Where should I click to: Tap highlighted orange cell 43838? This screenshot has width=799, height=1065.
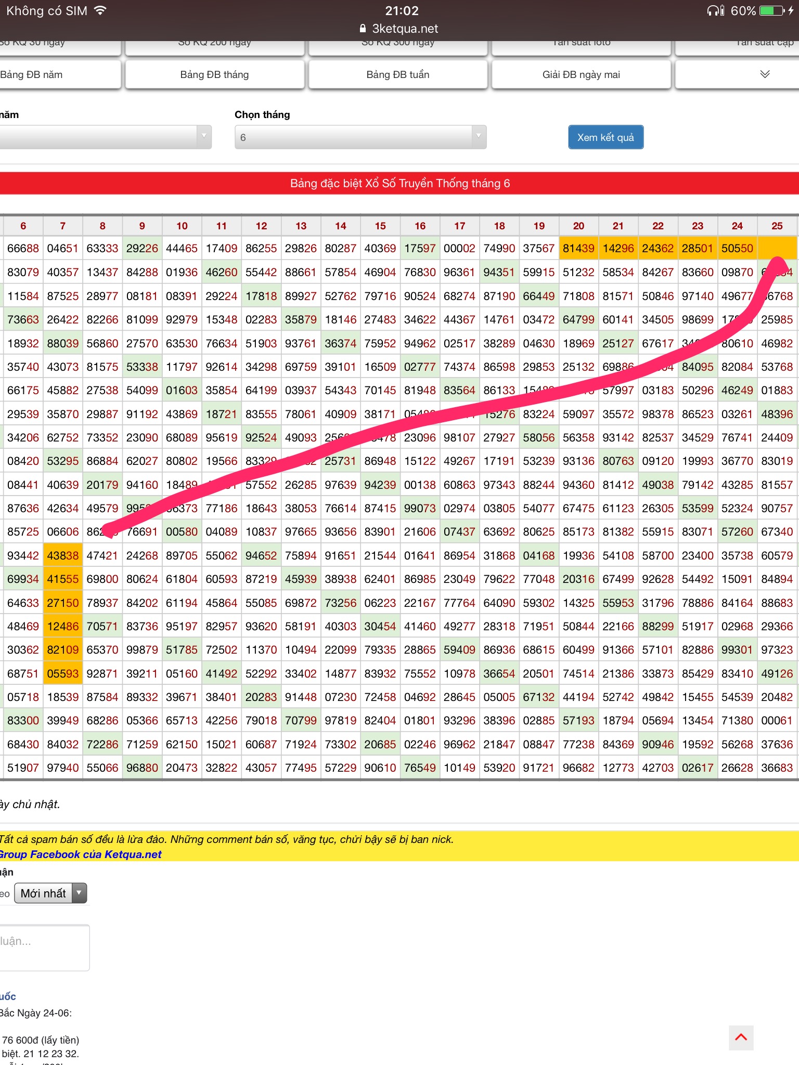tap(62, 555)
